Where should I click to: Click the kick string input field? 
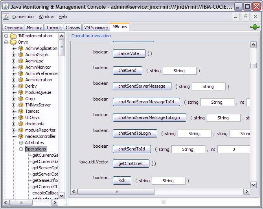pyautogui.click(x=169, y=181)
